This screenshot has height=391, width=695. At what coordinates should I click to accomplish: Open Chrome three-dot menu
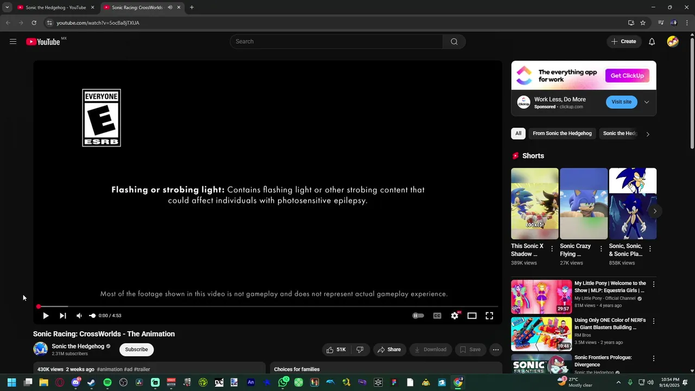pos(687,23)
